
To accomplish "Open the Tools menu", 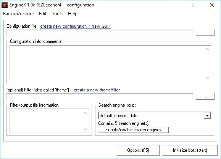I will tap(57, 14).
